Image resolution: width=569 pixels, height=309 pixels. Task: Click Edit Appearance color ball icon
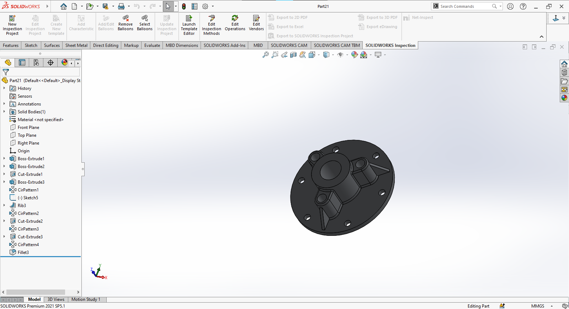(x=354, y=55)
